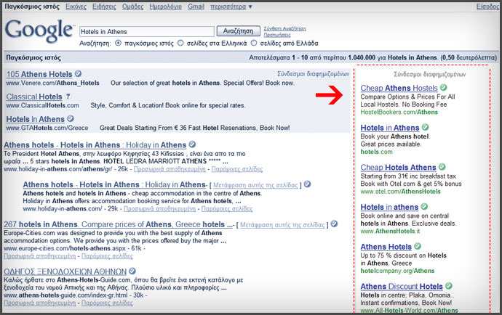Click the search box containing Hotels in Athens
Viewport: 502px width, 315px height.
(147, 32)
